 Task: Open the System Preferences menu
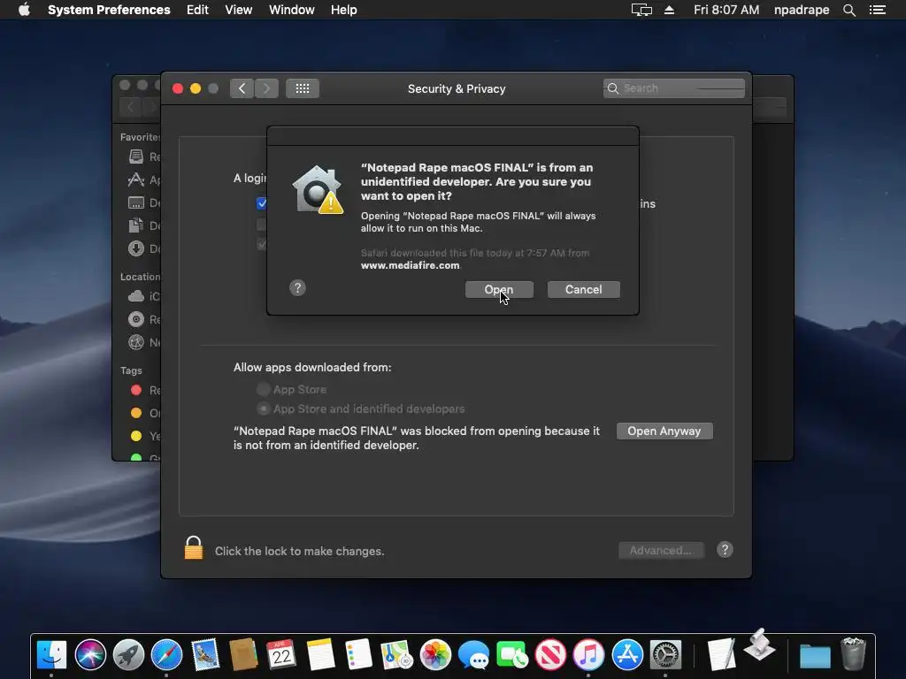109,10
